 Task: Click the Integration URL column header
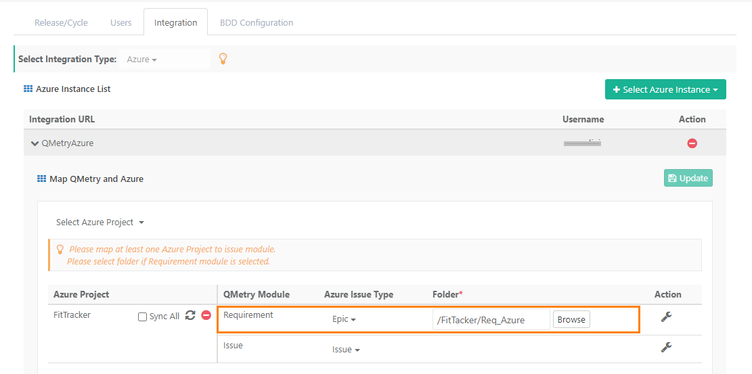click(x=62, y=119)
